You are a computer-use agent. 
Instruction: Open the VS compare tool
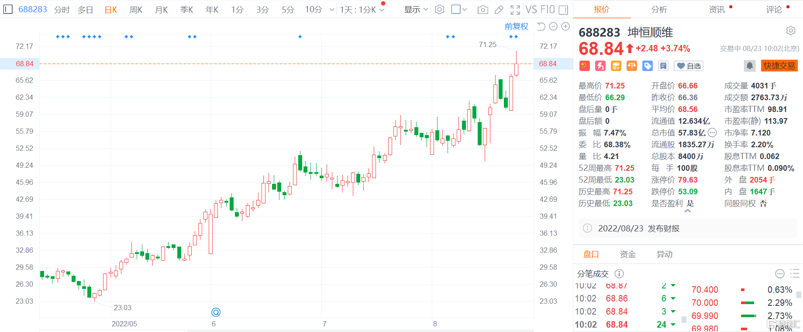pyautogui.click(x=531, y=10)
